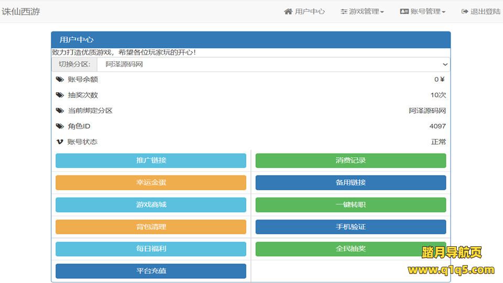Open the 切换分区 server dropdown
This screenshot has width=503, height=283.
coord(273,64)
